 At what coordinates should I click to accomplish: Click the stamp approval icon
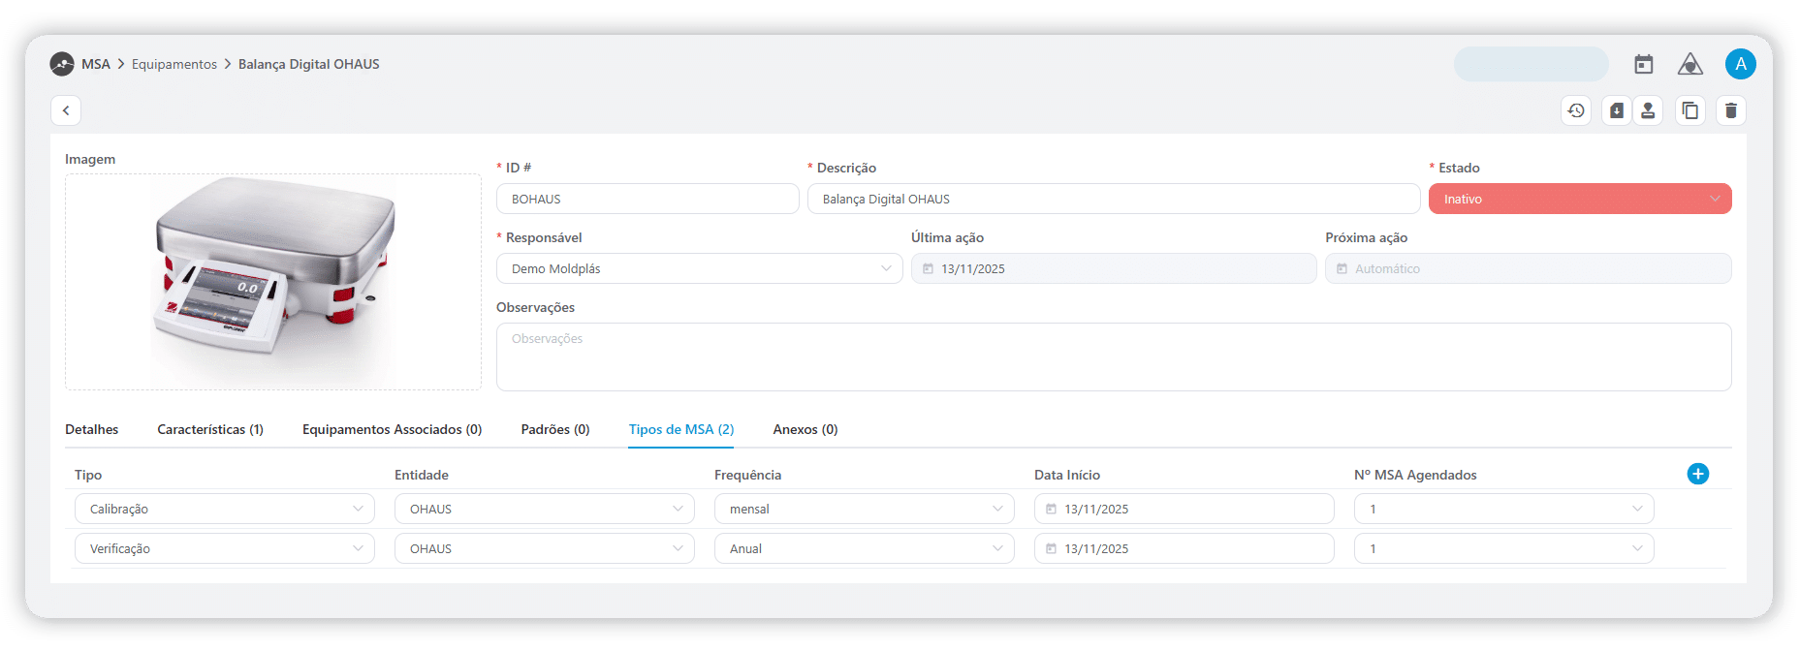pyautogui.click(x=1648, y=110)
